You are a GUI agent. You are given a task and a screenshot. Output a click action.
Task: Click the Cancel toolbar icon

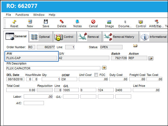(93, 21)
